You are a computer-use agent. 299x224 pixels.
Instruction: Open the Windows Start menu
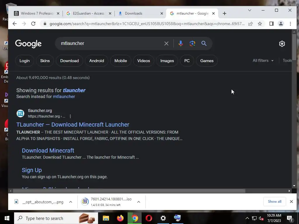point(7,218)
